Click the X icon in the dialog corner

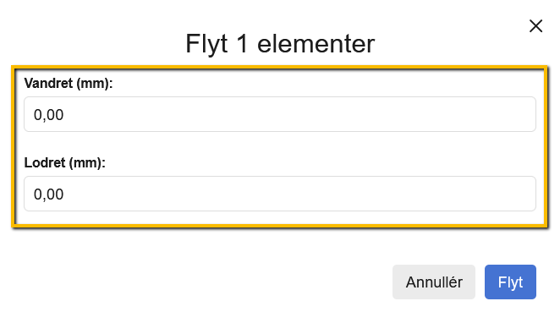[x=535, y=26]
